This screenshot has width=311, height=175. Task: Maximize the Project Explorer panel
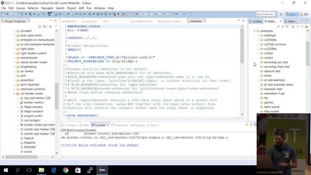[x=55, y=20]
